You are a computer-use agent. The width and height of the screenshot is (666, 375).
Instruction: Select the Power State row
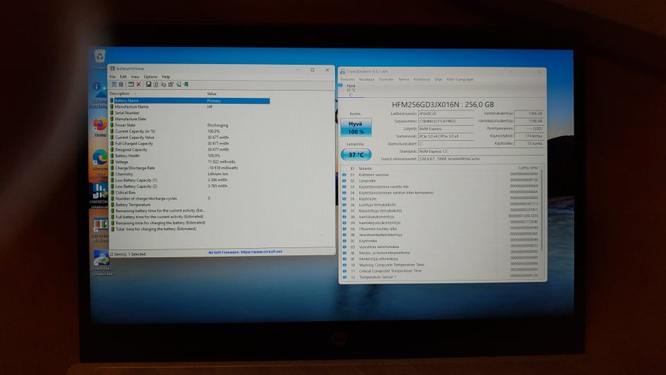tap(190, 125)
